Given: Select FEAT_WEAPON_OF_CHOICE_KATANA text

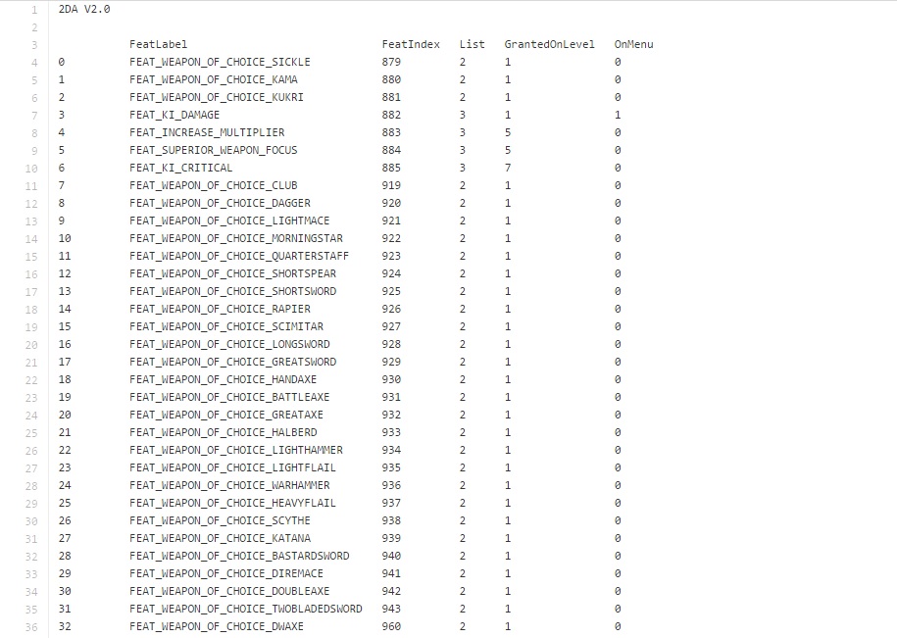Looking at the screenshot, I should (x=220, y=538).
